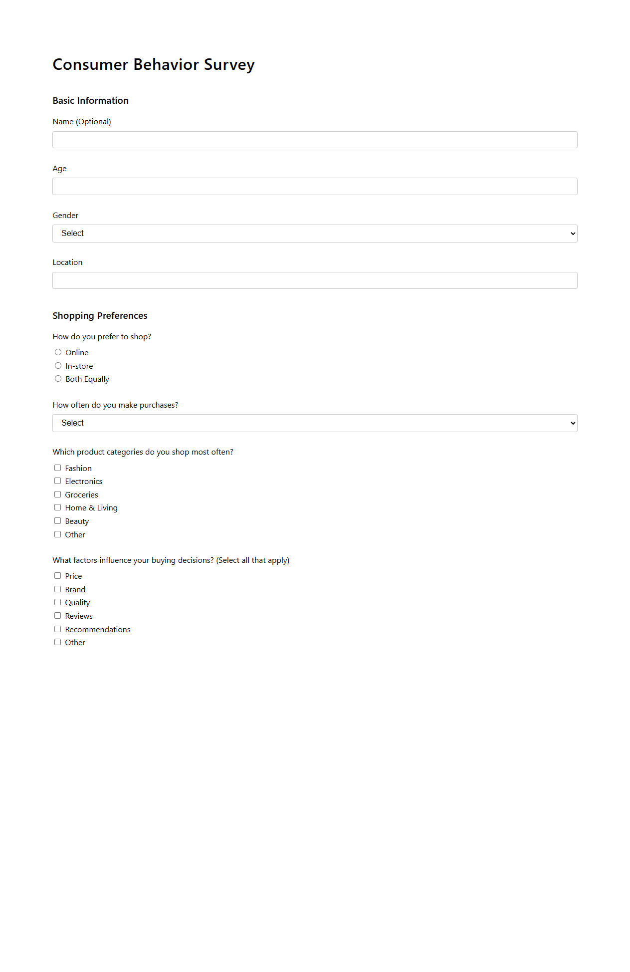The image size is (630, 972).
Task: Click the Age input field
Action: point(315,186)
